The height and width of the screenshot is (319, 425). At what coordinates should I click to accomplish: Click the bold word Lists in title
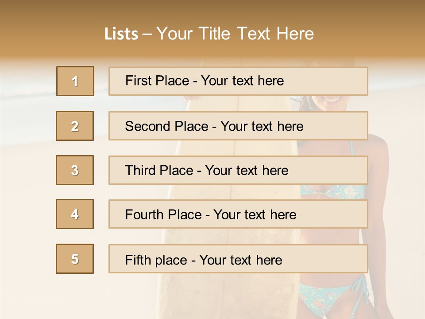point(121,34)
